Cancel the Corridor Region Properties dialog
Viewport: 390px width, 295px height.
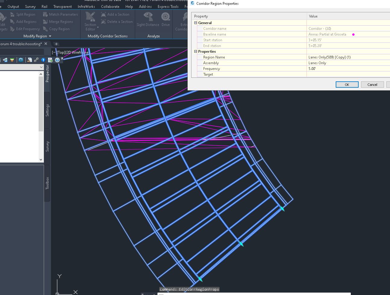click(372, 84)
